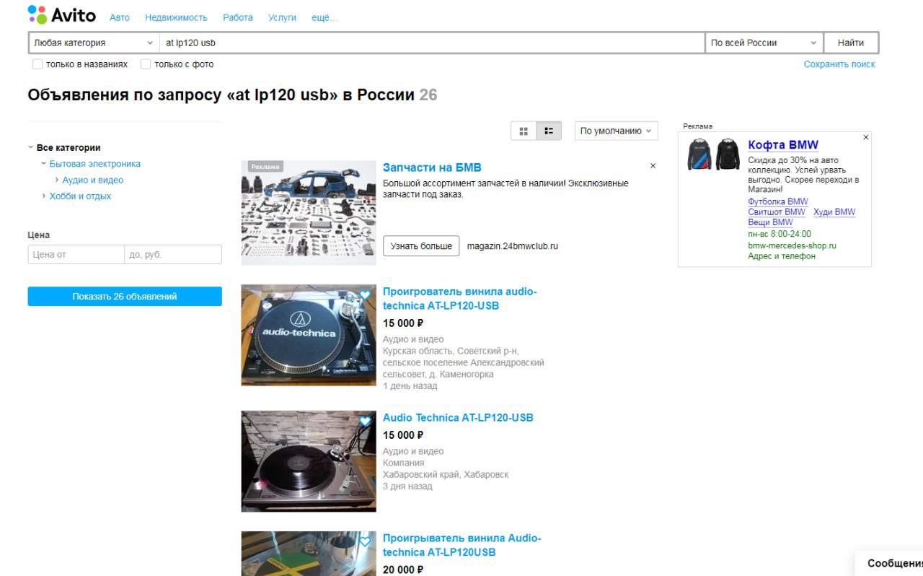Open the 'Недвижимость' top menu
Viewport: 923px width, 576px height.
(176, 17)
